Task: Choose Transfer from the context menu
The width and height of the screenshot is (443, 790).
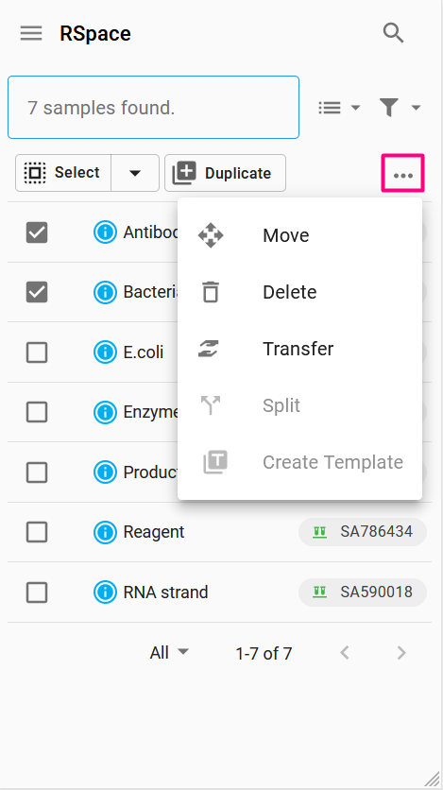Action: 300,349
